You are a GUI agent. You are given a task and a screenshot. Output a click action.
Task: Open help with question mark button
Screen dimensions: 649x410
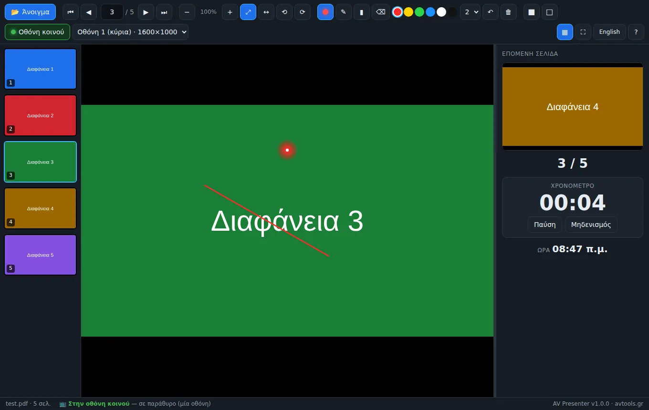tap(636, 32)
